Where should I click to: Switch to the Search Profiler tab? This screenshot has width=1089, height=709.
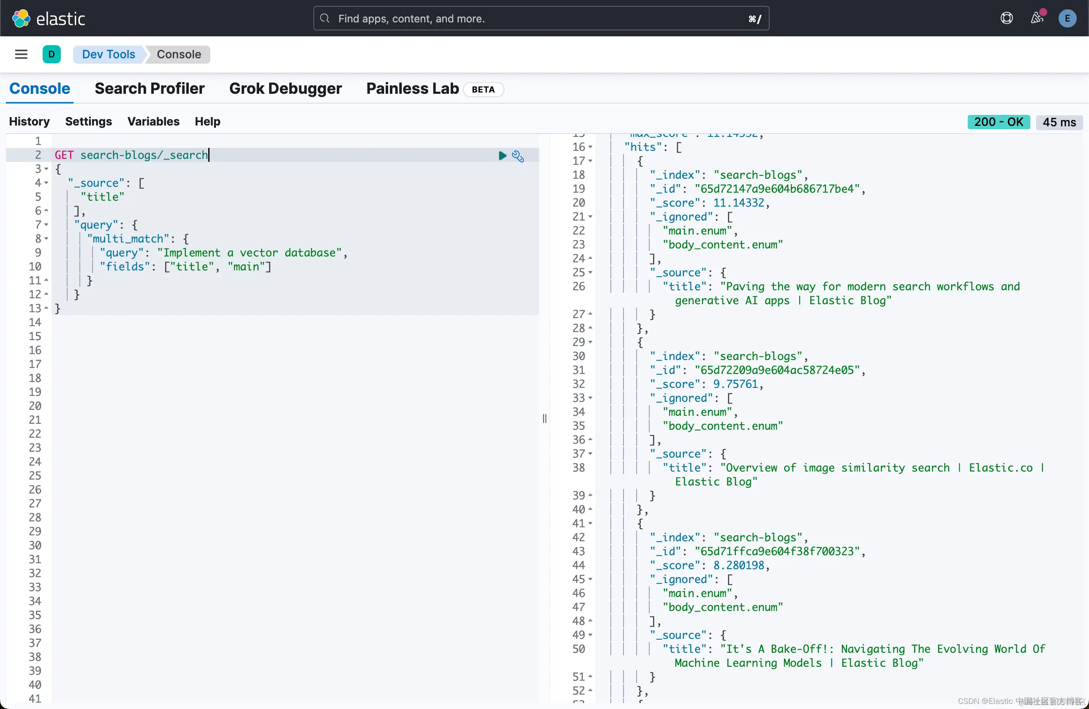149,88
